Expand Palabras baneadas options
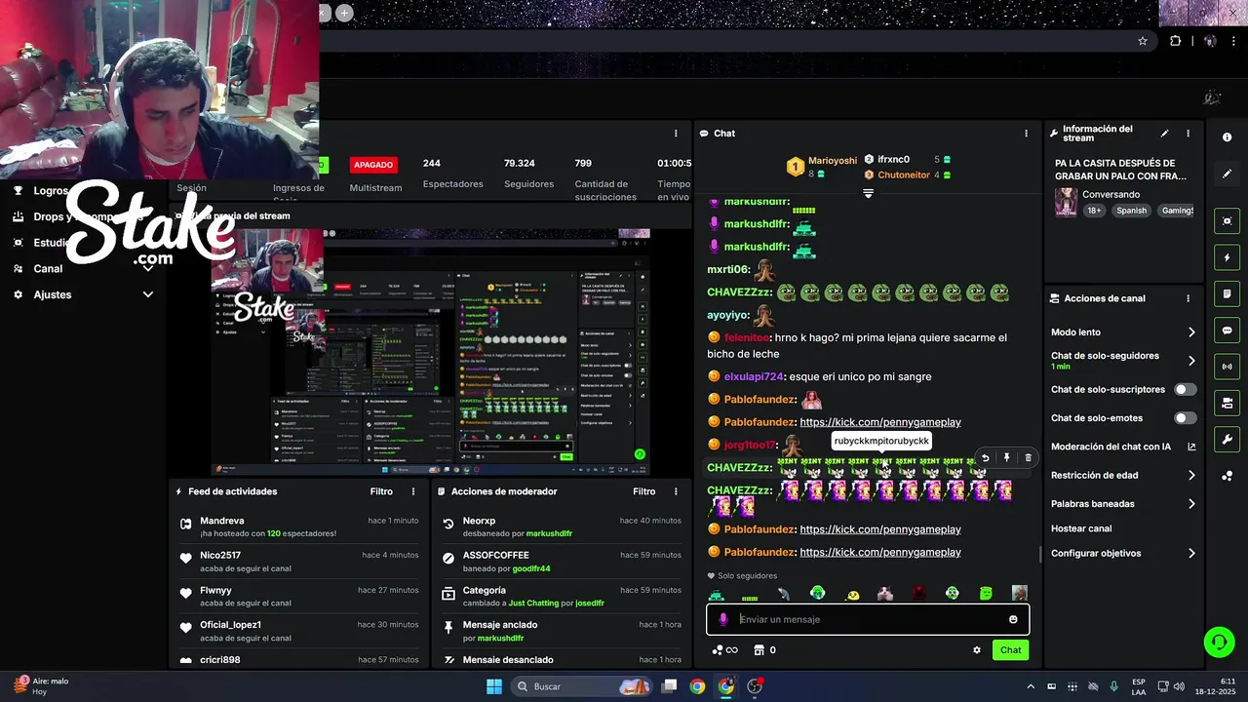The width and height of the screenshot is (1248, 702). pyautogui.click(x=1191, y=504)
